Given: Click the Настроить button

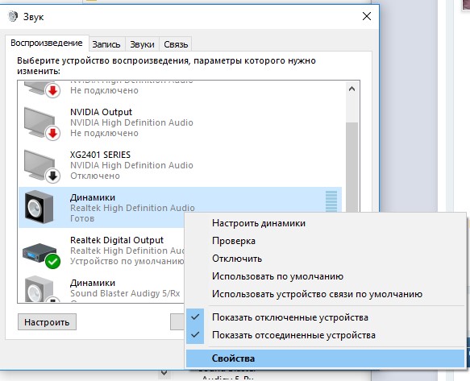Looking at the screenshot, I should (x=47, y=322).
